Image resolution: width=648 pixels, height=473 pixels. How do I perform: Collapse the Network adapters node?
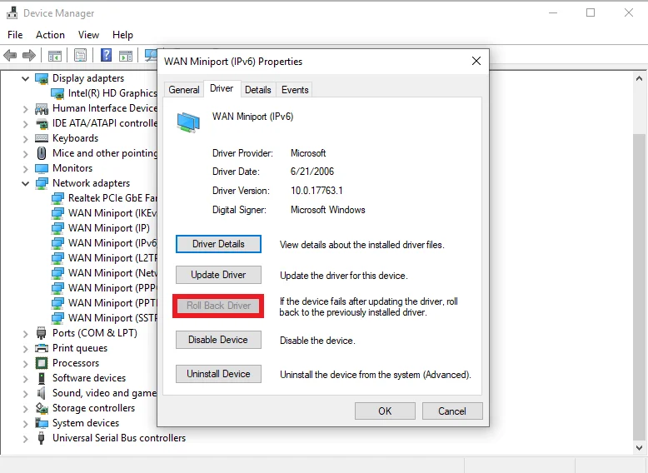point(25,183)
